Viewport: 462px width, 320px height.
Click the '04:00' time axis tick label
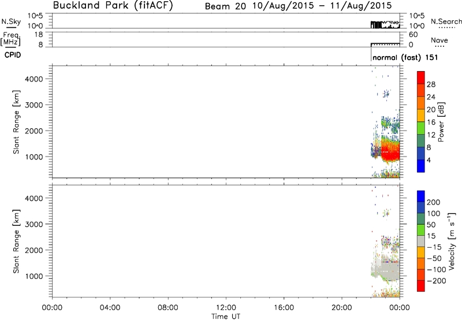tap(110, 308)
